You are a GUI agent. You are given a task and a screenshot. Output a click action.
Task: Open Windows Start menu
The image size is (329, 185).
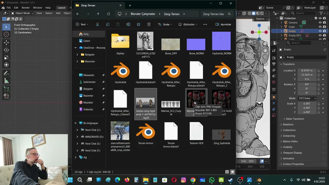(x=70, y=180)
